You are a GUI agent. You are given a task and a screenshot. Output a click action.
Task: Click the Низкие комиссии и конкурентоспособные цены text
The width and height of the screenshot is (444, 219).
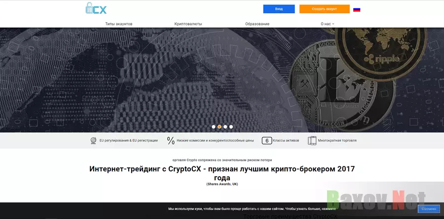215,140
